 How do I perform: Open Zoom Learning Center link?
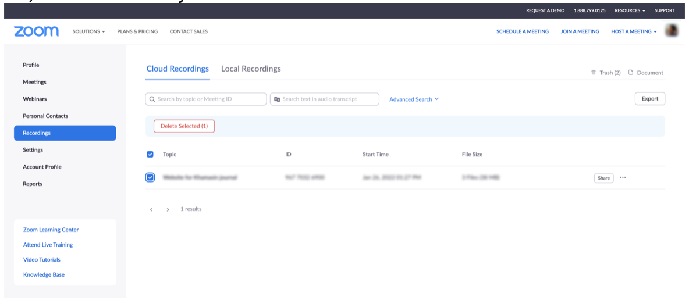tap(51, 230)
